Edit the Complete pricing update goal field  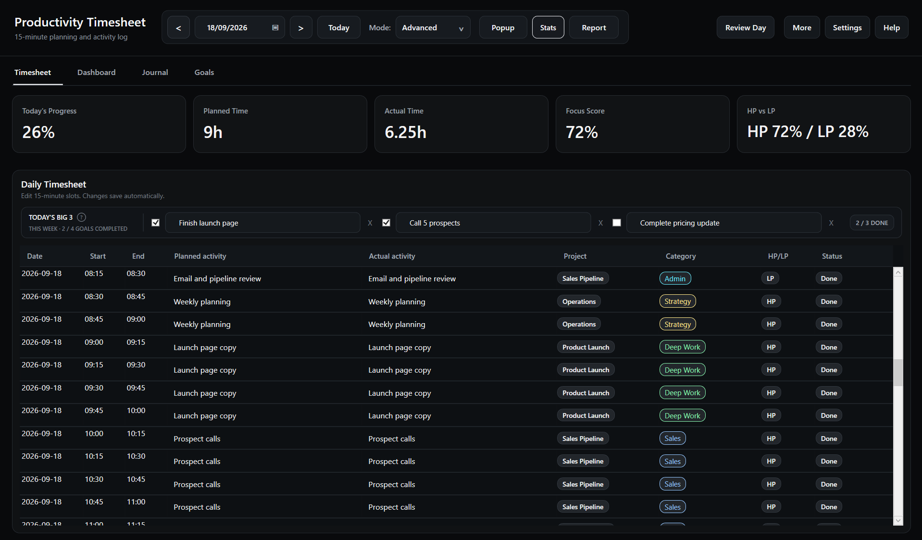click(724, 223)
